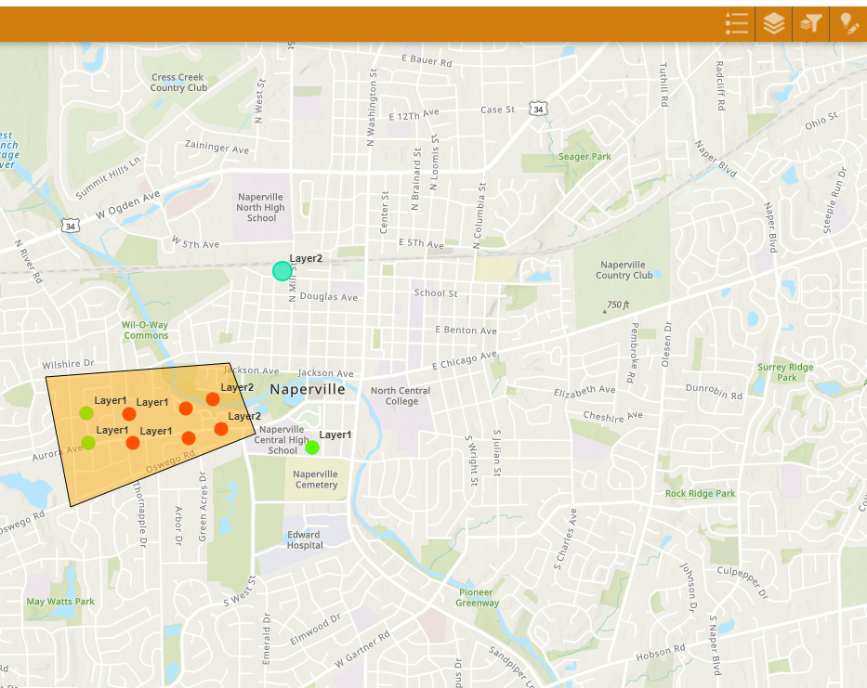
Task: Click the Layer2 label beside the teal point
Action: click(306, 258)
